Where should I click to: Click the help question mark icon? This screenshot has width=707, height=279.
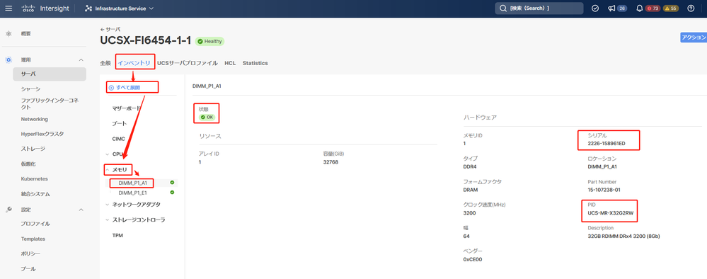691,8
